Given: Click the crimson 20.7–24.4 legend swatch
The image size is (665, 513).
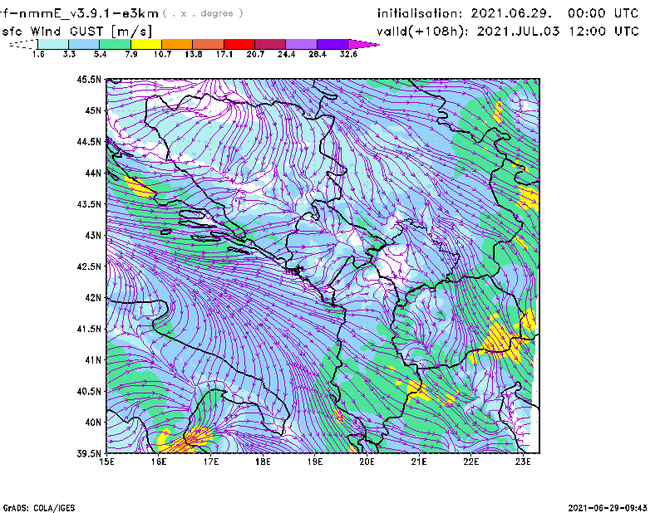Looking at the screenshot, I should click(x=270, y=44).
